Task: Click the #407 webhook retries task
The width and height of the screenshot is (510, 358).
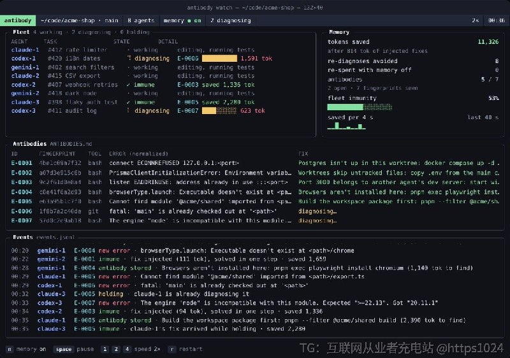Action: [x=83, y=85]
